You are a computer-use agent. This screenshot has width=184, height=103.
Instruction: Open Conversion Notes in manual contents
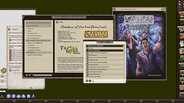[x=32, y=33]
